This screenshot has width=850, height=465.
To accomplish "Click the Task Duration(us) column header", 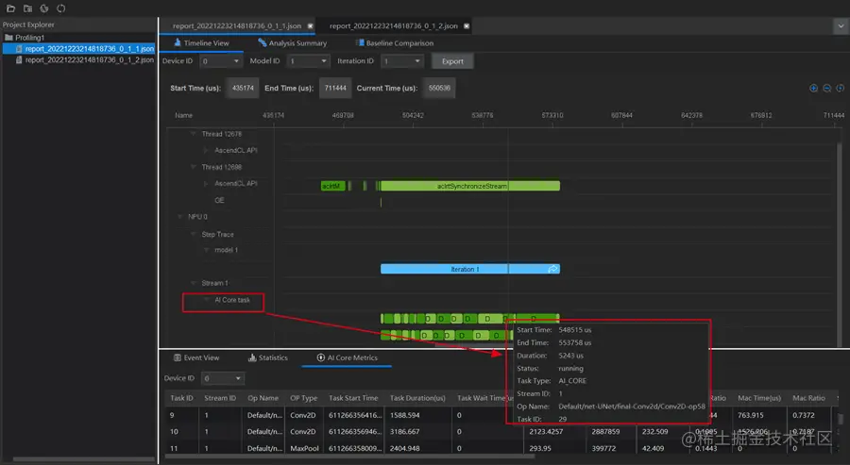I will pyautogui.click(x=417, y=398).
